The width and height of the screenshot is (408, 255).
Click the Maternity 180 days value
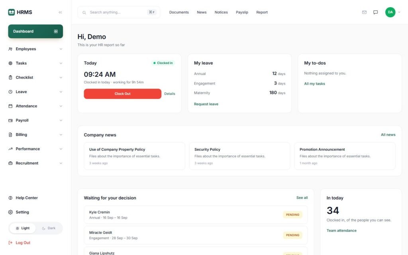(277, 92)
